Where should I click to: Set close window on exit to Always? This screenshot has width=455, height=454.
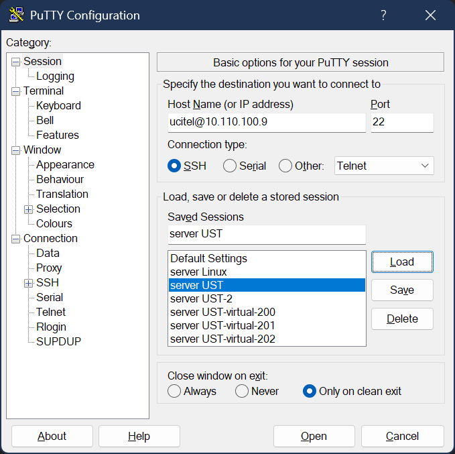click(x=174, y=391)
